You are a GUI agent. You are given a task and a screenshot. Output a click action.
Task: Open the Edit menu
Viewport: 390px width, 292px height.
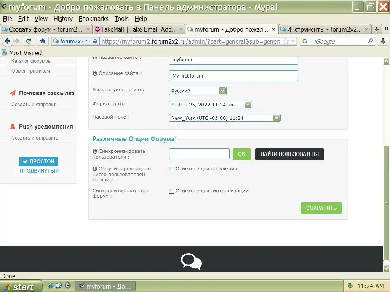[23, 19]
